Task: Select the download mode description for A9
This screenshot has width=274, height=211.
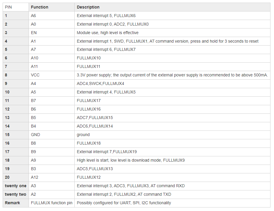Action: (131, 160)
